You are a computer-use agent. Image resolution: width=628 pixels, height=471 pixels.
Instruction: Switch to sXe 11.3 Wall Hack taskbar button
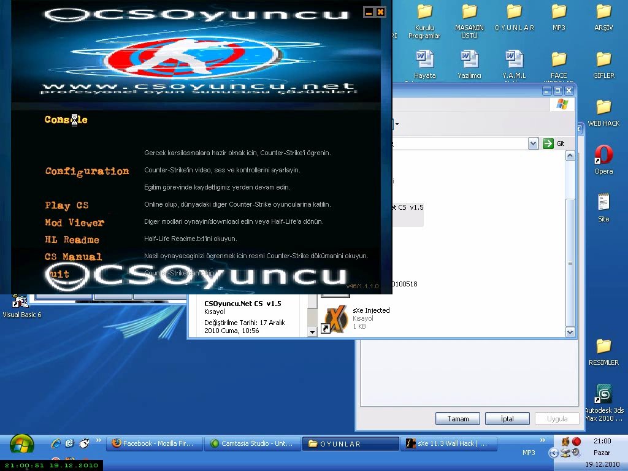[x=448, y=444]
